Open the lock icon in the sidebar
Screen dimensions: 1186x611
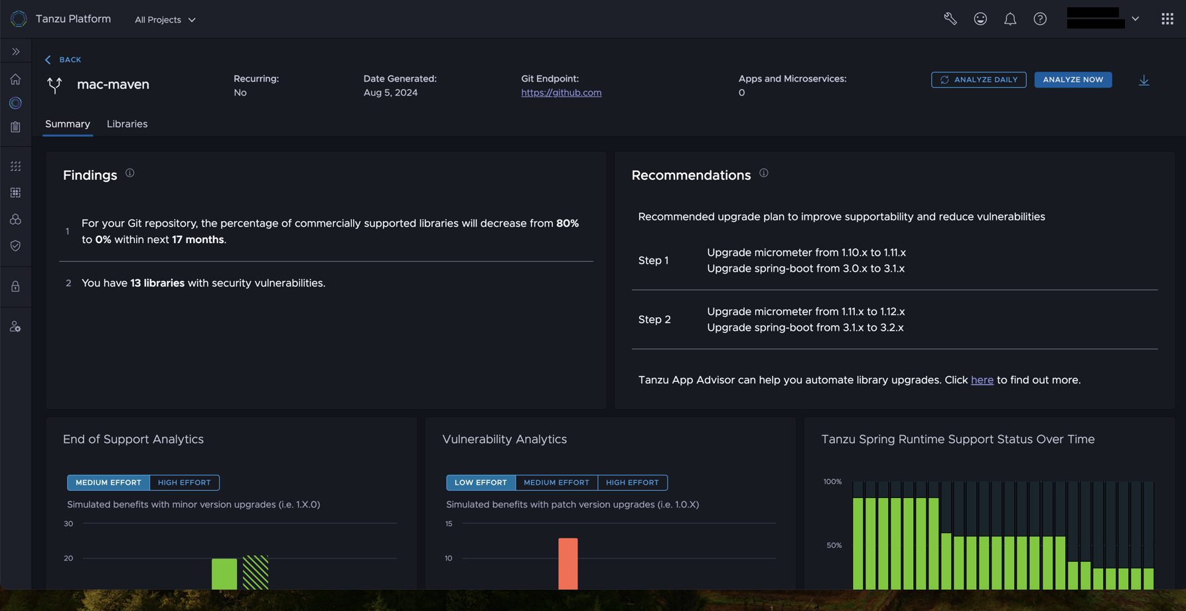click(15, 286)
